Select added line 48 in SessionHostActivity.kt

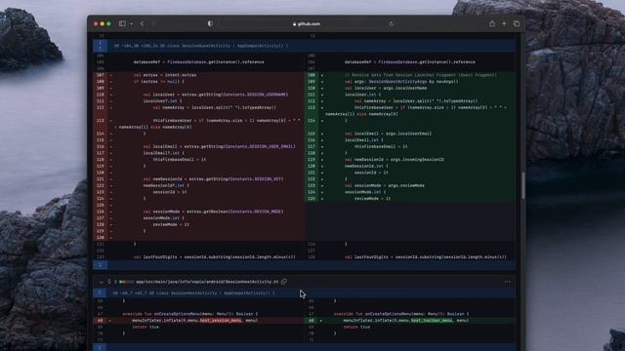(312, 321)
